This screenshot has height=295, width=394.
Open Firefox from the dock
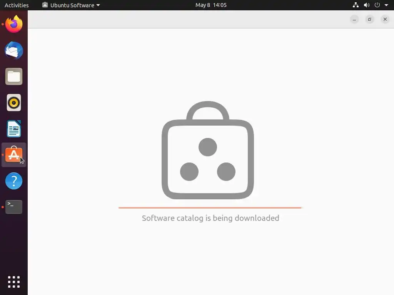(x=14, y=24)
